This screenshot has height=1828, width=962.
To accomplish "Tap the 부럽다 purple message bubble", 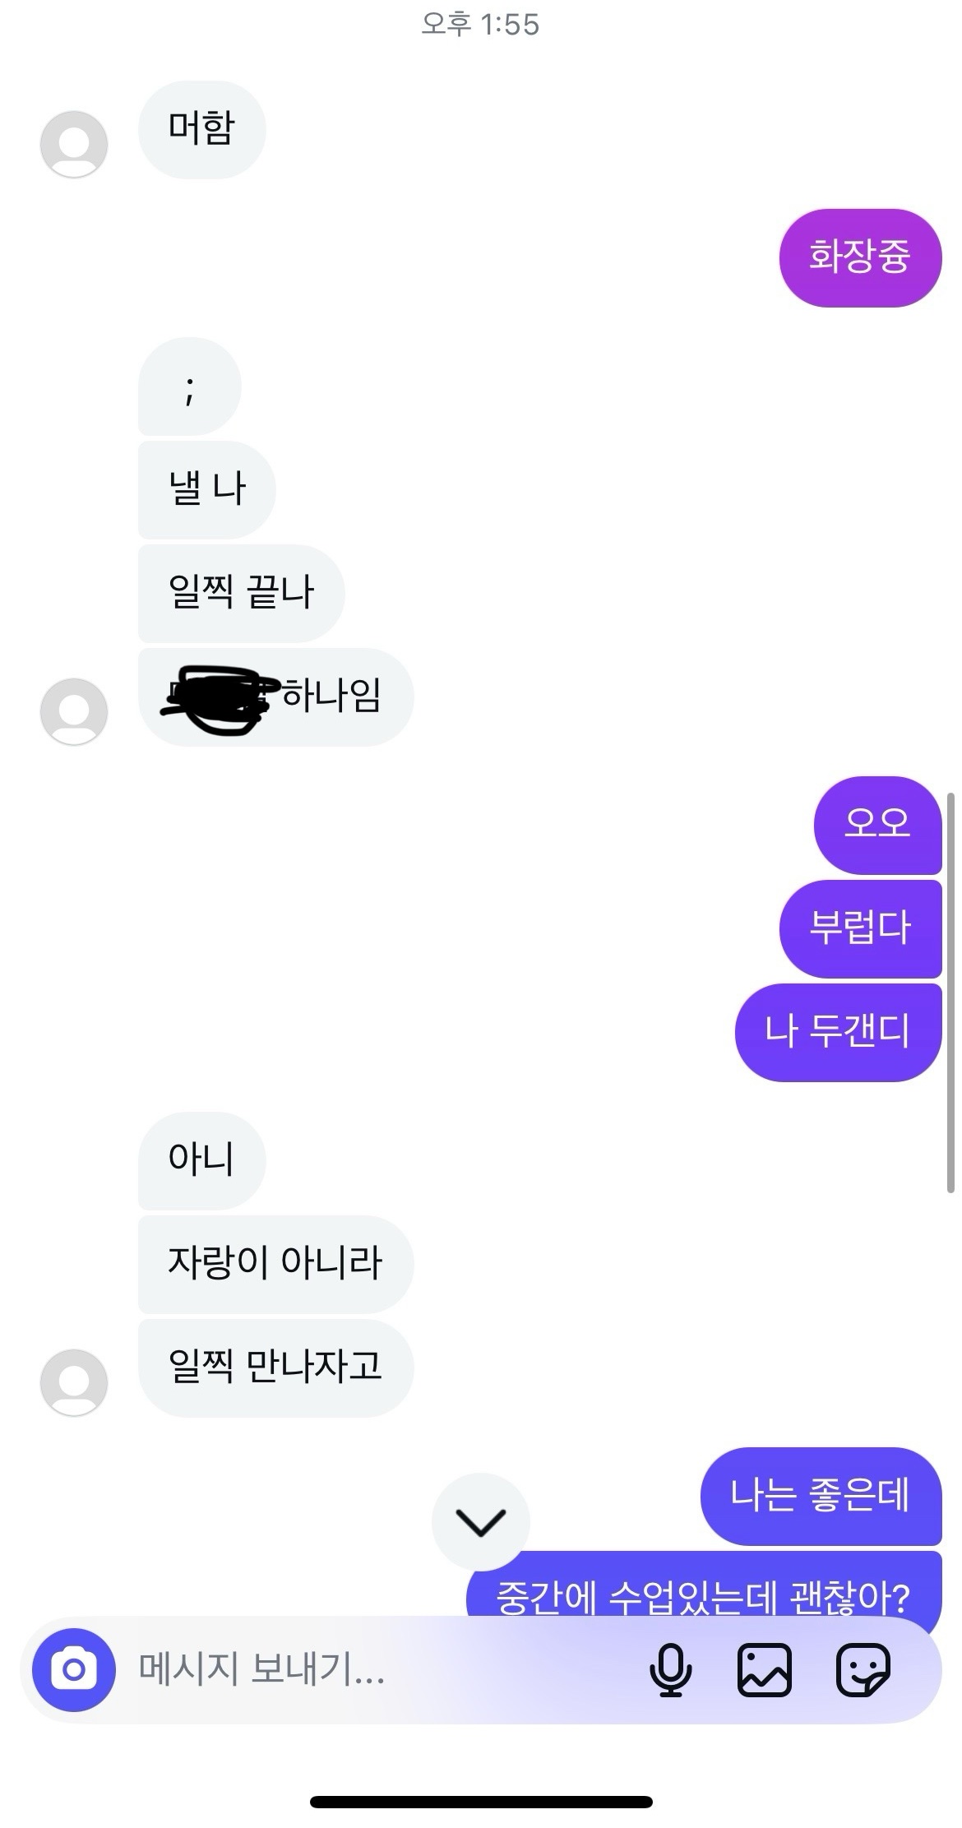I will pyautogui.click(x=860, y=928).
